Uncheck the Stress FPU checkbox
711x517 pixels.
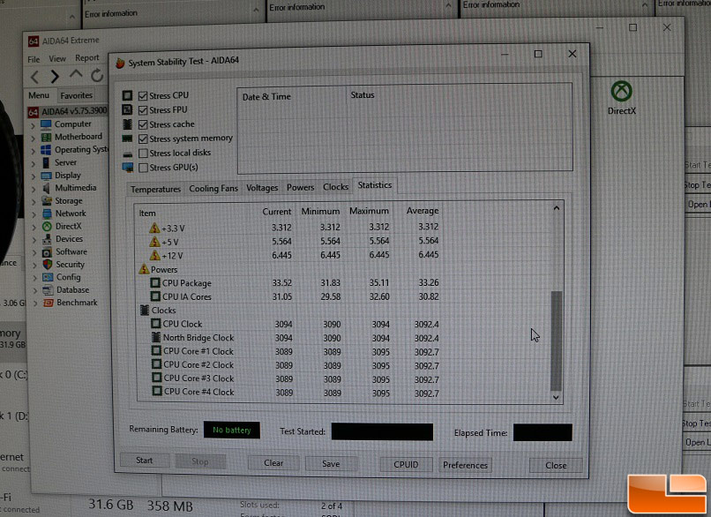(x=143, y=110)
